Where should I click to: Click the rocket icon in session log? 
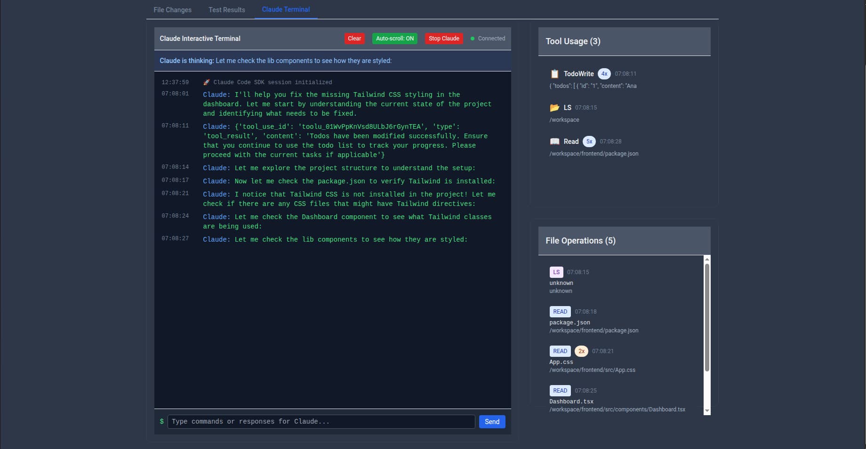206,82
